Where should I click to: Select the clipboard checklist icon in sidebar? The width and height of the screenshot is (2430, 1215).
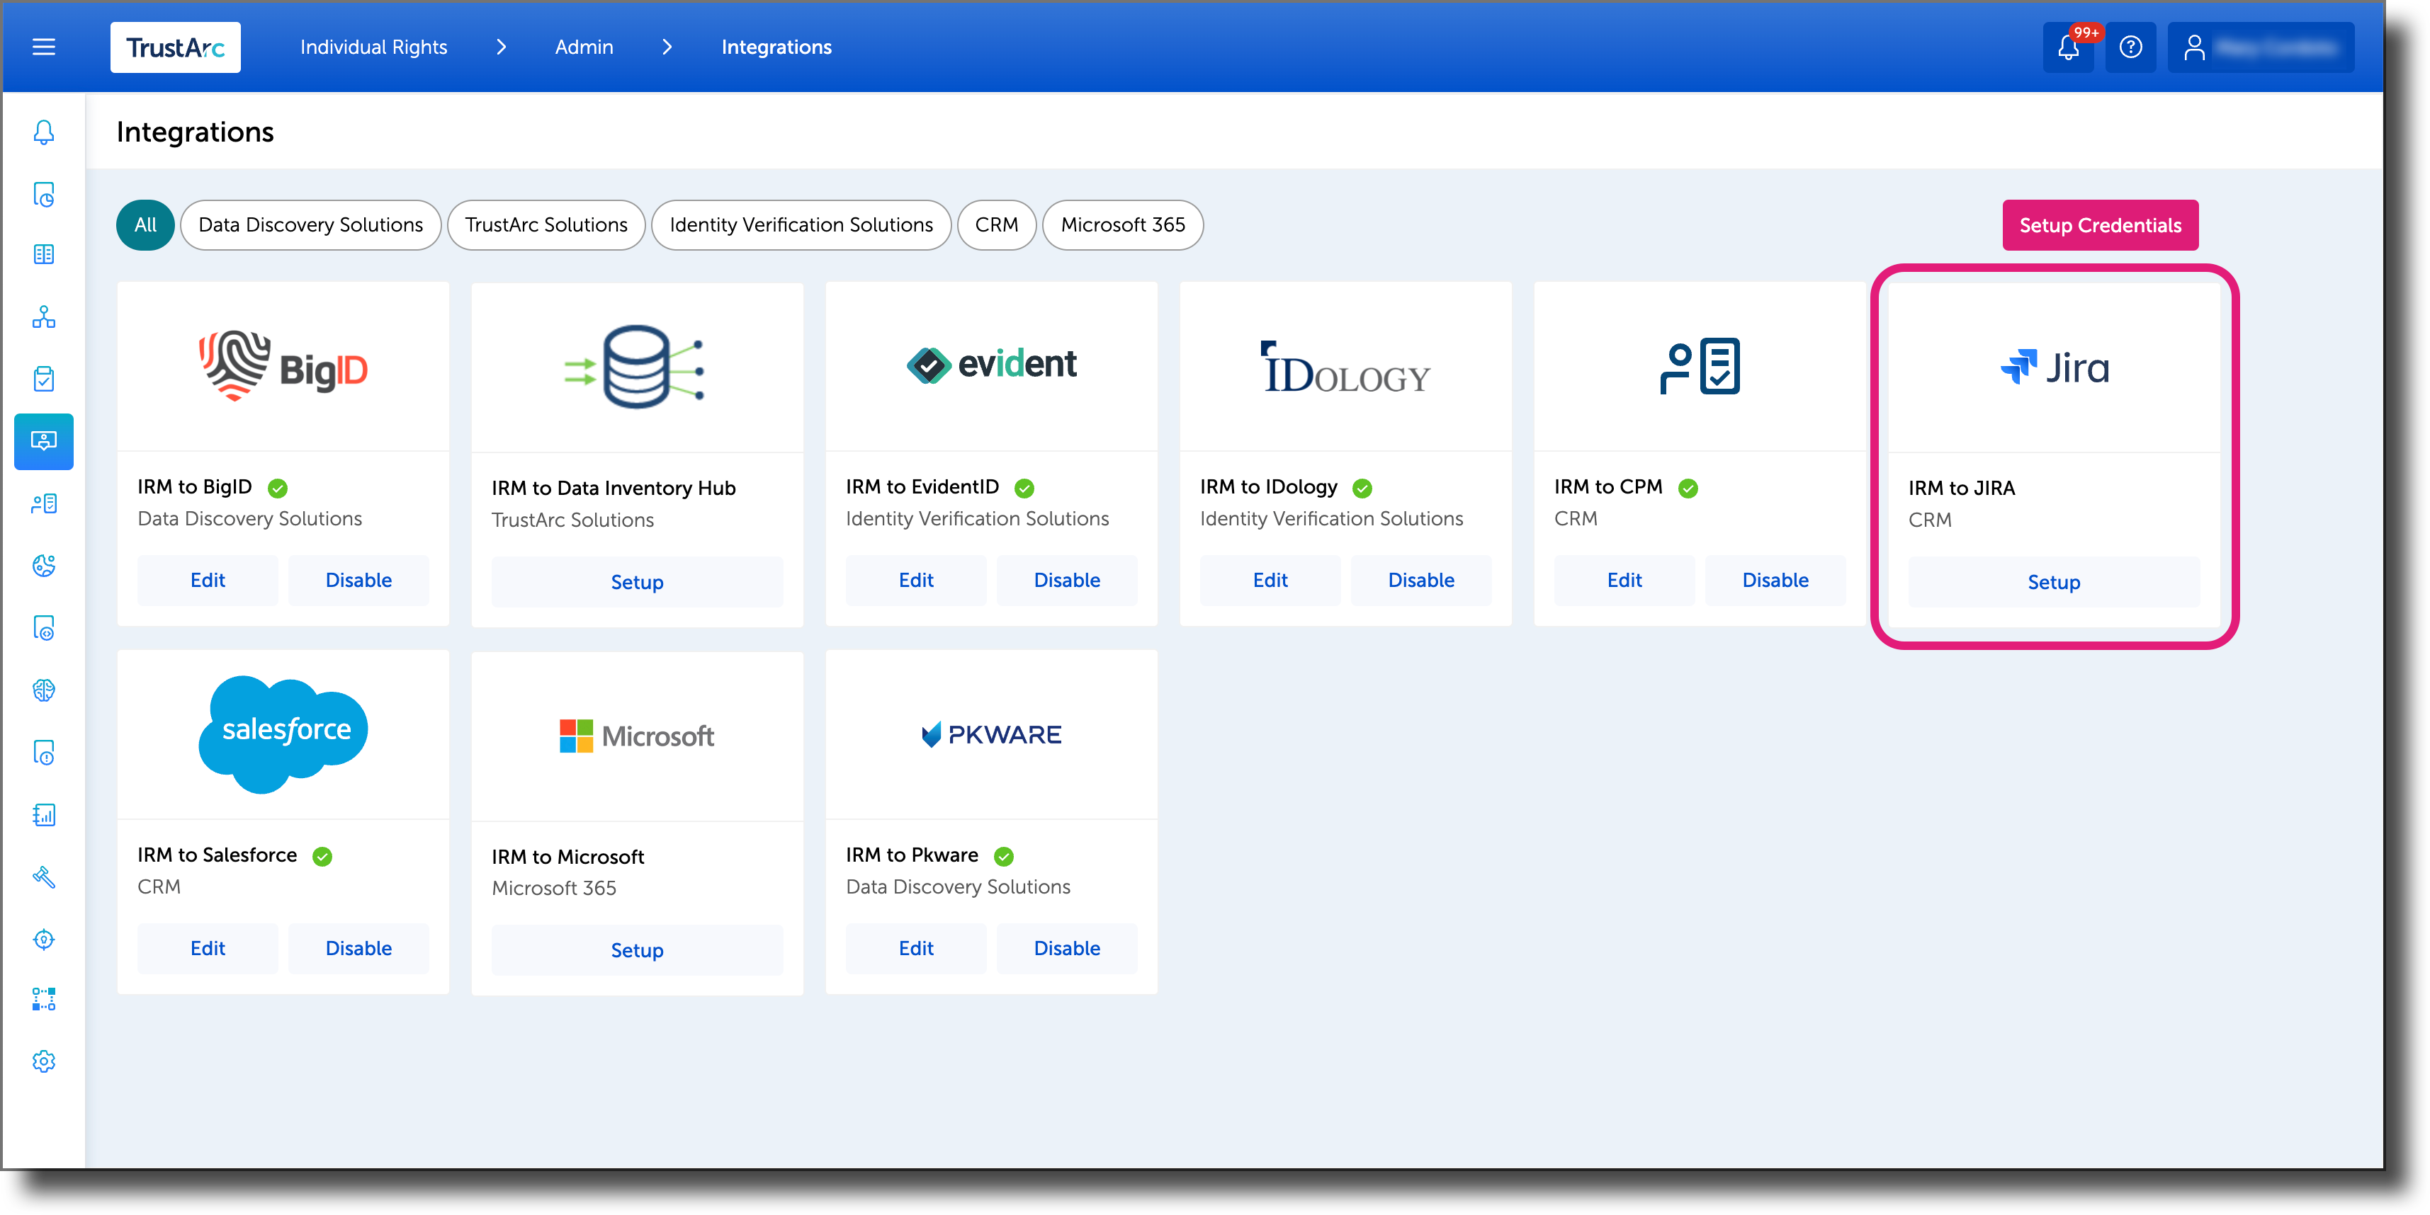click(43, 379)
